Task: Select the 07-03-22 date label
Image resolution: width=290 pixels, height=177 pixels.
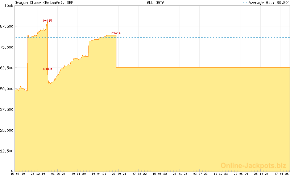Action: pos(140,174)
